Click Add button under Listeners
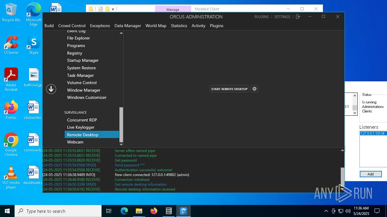This screenshot has width=387, height=217. click(x=371, y=174)
